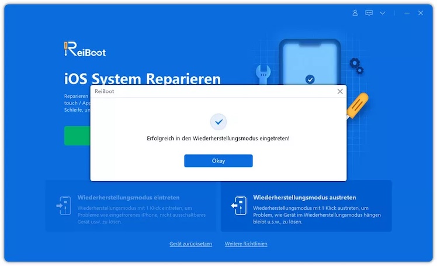Expand the title bar chevron menu
Screen dimensions: 437x266
[383, 13]
